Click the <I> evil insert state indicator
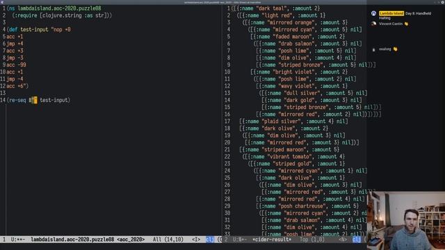Image resolution: width=445 pixels, height=250 pixels. [x=196, y=240]
